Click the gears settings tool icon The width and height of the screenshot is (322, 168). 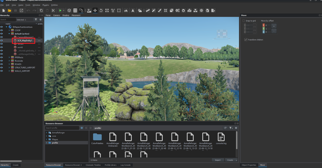(x=178, y=11)
